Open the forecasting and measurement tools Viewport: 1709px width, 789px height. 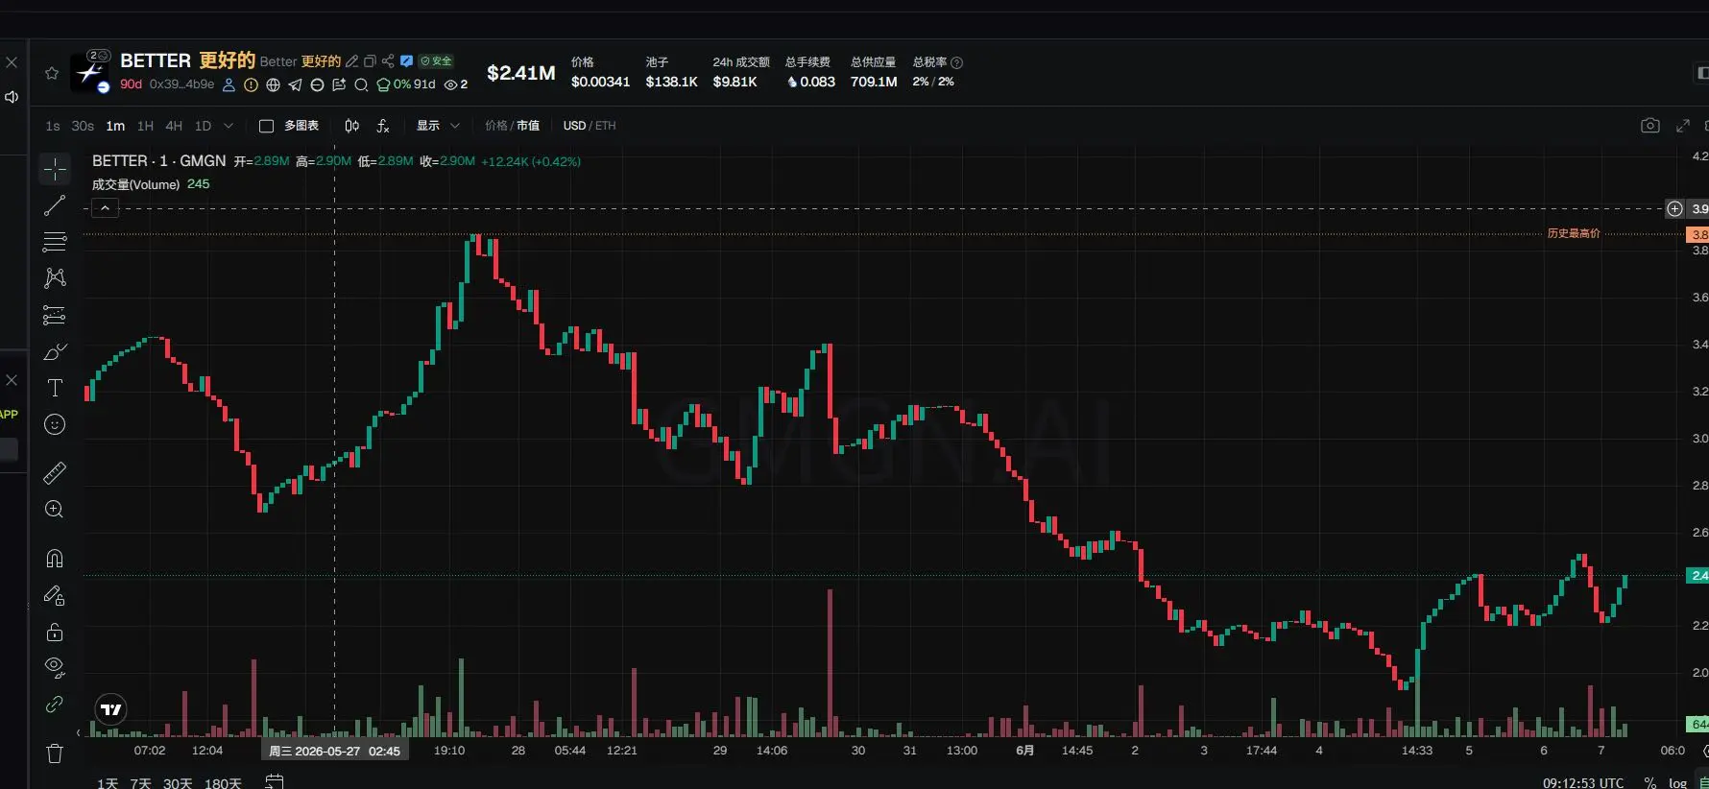(x=55, y=315)
